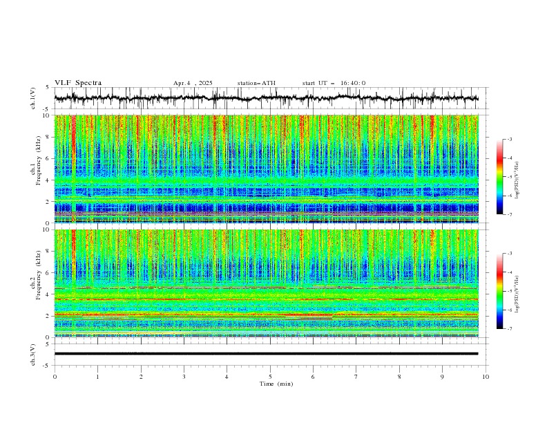Click the "VLF Spectra" title text

78,83
